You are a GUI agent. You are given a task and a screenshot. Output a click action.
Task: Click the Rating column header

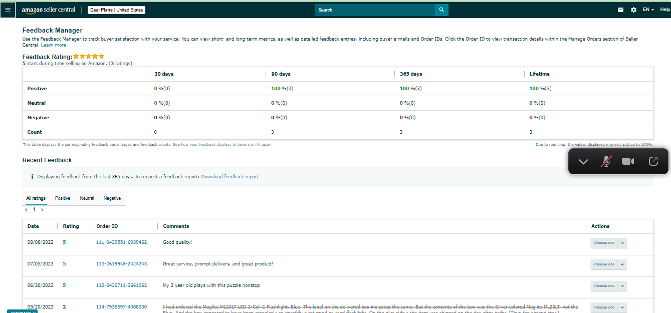pos(71,226)
